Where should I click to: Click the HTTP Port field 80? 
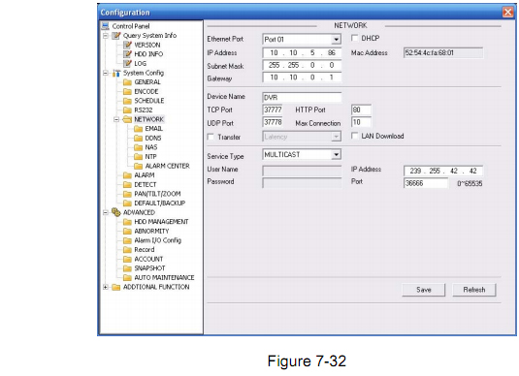[361, 110]
